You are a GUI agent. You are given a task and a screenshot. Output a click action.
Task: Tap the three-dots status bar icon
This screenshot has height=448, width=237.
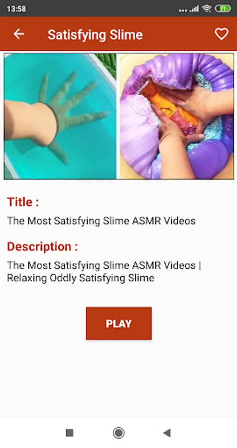pyautogui.click(x=183, y=10)
